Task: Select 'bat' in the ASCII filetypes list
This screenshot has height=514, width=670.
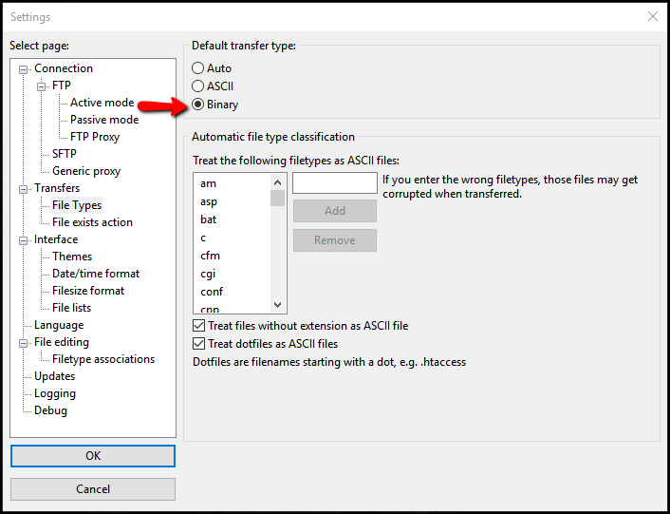Action: pyautogui.click(x=209, y=219)
